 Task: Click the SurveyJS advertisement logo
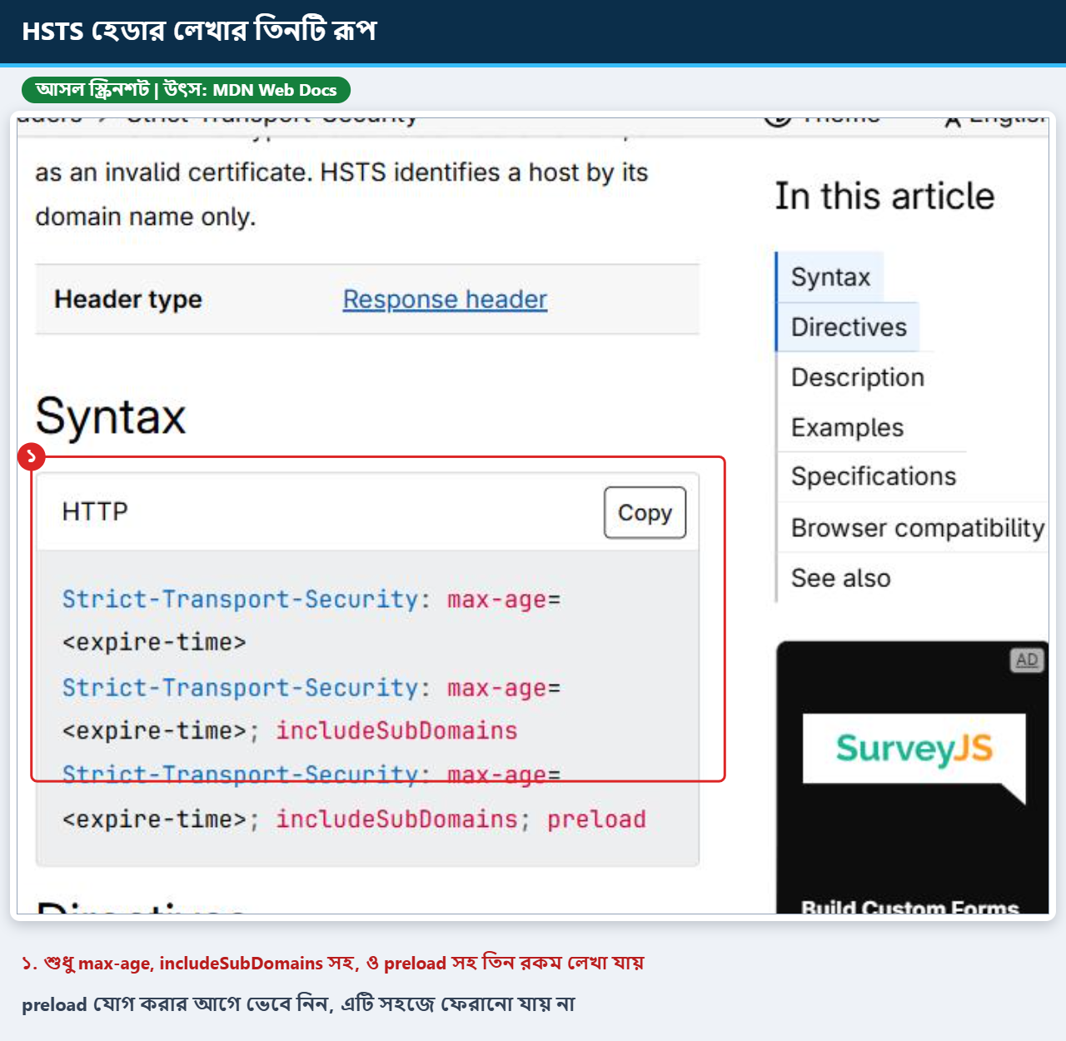914,749
